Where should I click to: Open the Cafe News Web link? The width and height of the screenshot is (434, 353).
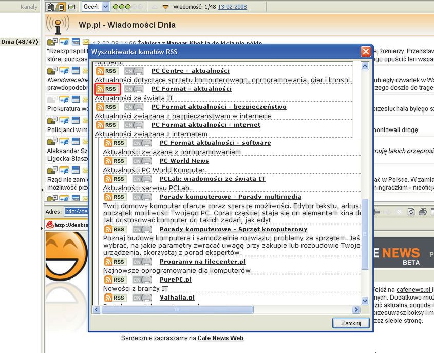click(221, 338)
